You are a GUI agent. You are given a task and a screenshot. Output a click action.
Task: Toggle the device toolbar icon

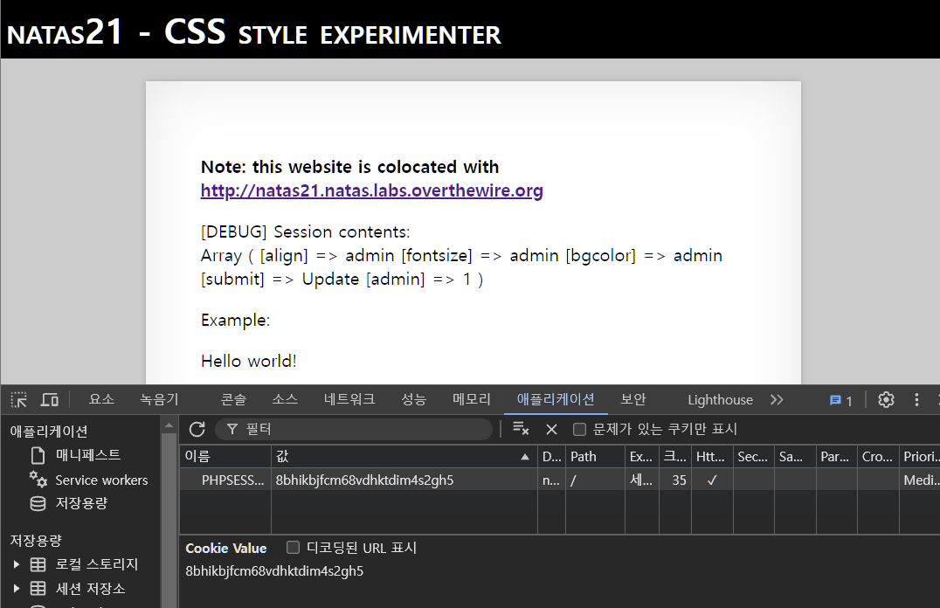click(x=50, y=400)
